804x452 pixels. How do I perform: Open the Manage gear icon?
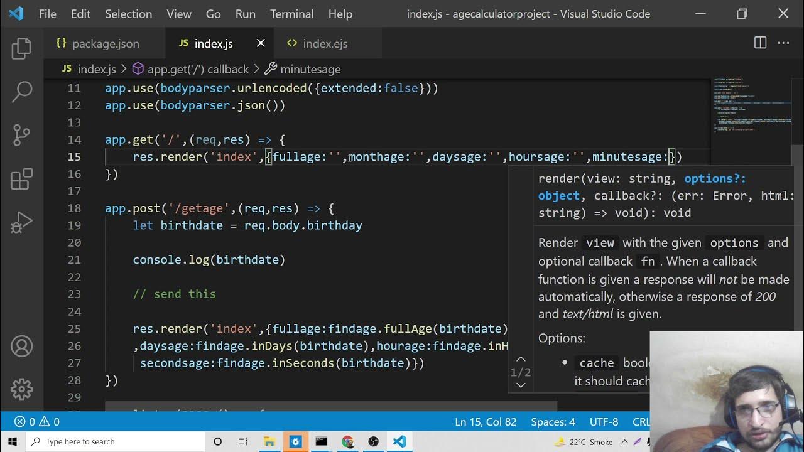21,389
